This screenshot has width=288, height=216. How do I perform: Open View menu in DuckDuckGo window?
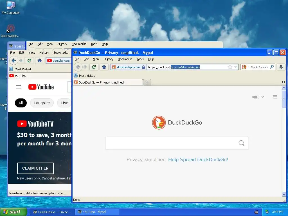[x=96, y=59]
